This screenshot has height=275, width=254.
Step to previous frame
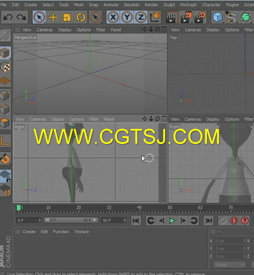[162, 221]
